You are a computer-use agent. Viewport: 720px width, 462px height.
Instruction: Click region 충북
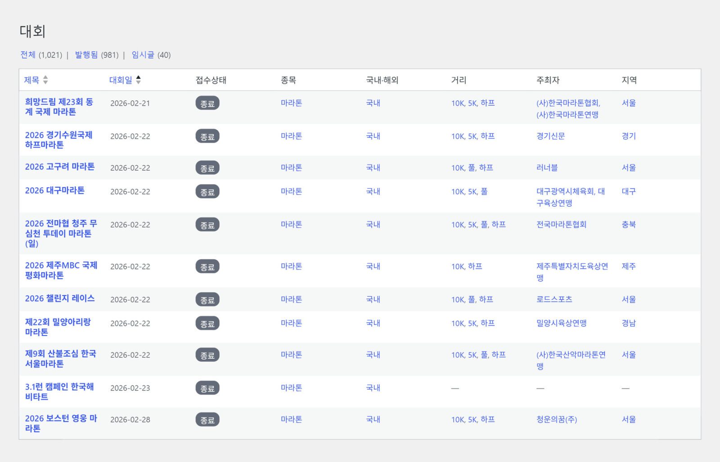click(x=629, y=224)
